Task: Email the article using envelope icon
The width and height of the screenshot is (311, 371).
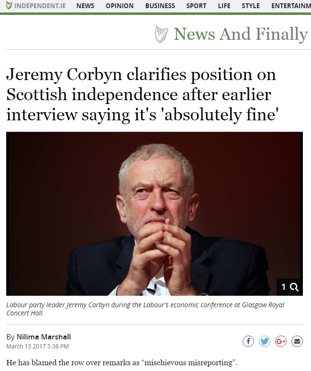Action: (x=297, y=341)
